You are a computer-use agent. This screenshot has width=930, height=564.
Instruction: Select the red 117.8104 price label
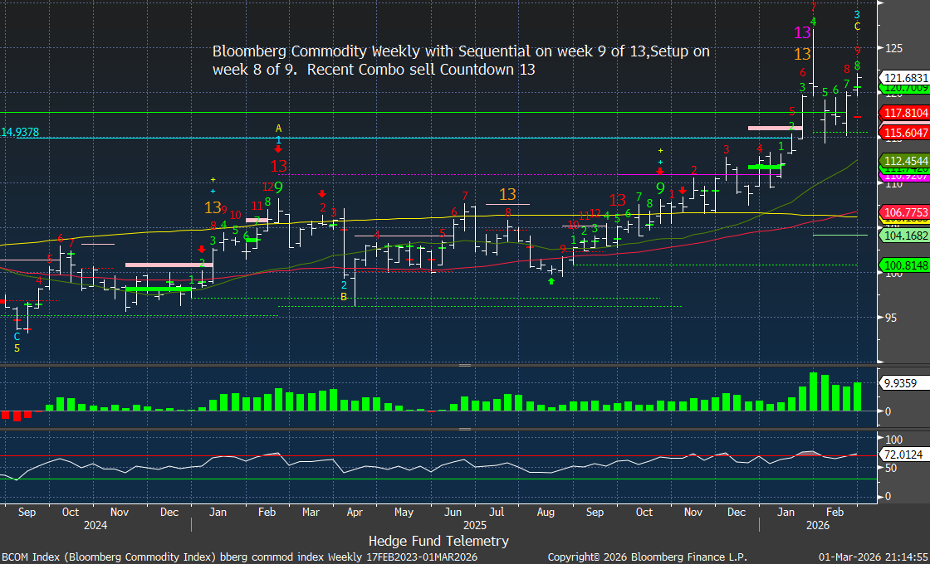pyautogui.click(x=905, y=112)
